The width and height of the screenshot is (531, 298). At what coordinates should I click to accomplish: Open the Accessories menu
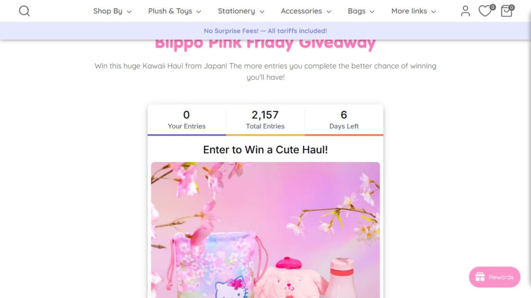[x=306, y=11]
